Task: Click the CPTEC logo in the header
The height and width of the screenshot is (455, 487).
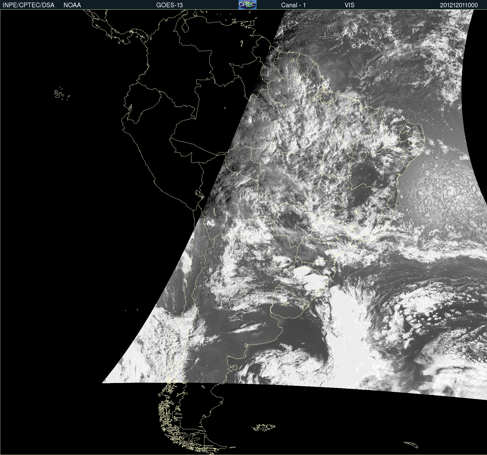Action: tap(247, 5)
